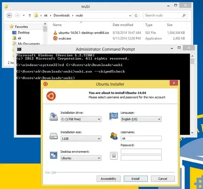
Task: Open the Language dropdown showing English (US)
Action: 141,119
